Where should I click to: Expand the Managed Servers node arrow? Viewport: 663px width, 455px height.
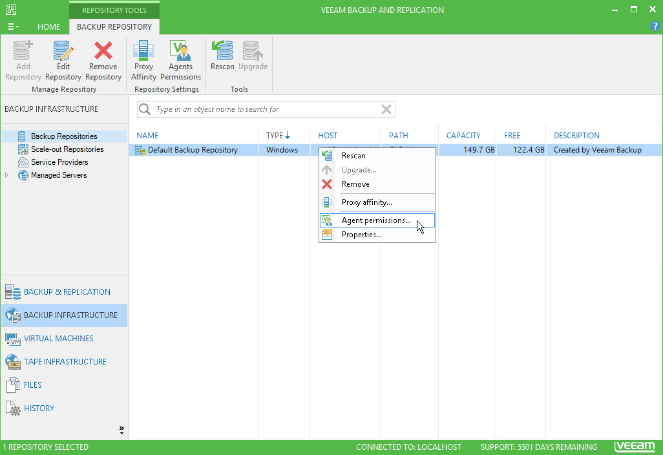pyautogui.click(x=6, y=175)
